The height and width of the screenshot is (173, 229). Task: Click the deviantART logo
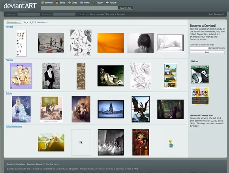20,6
